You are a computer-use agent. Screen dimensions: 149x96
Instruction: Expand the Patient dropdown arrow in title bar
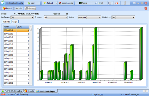pos(56,3)
